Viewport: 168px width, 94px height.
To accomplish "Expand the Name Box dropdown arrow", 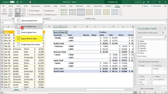I will (x=12, y=22).
